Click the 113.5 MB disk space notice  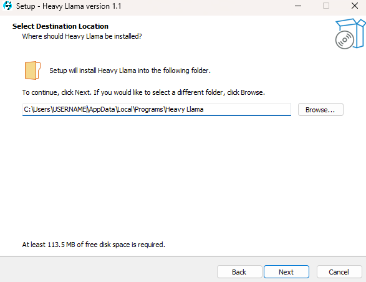[x=94, y=245]
